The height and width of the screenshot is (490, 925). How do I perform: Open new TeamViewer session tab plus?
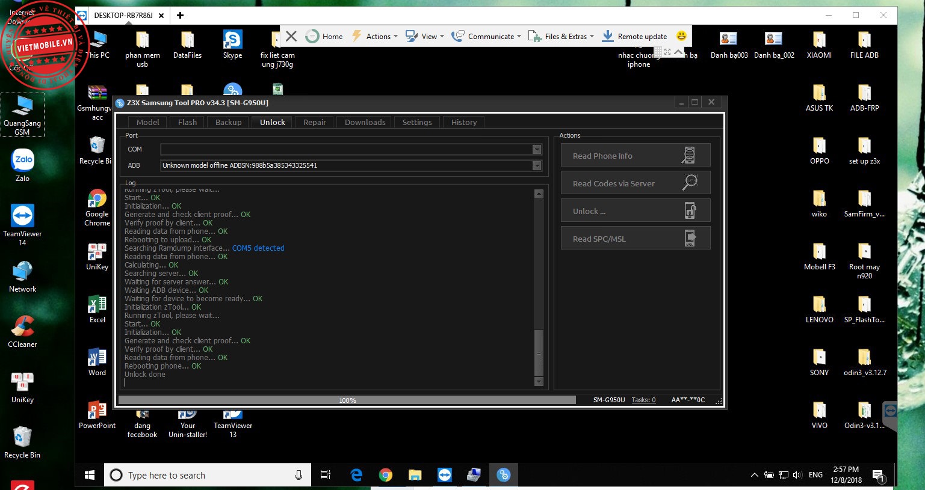pos(180,15)
